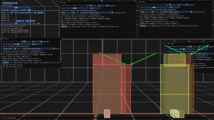Open Guy 3 recovery action dropdown
This screenshot has width=214, height=120.
[x=38, y=49]
